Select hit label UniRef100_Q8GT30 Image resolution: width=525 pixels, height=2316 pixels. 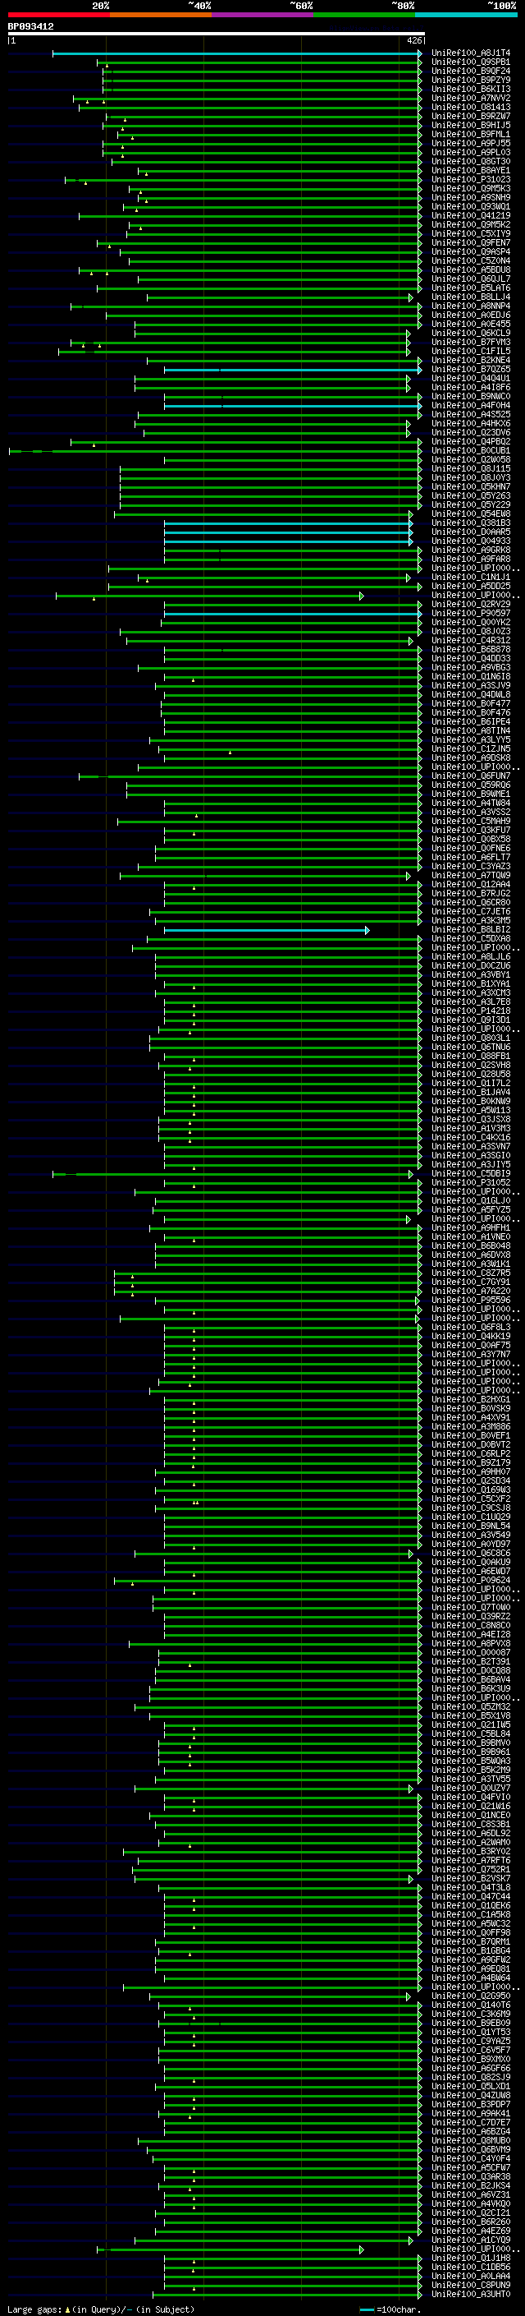(x=470, y=162)
